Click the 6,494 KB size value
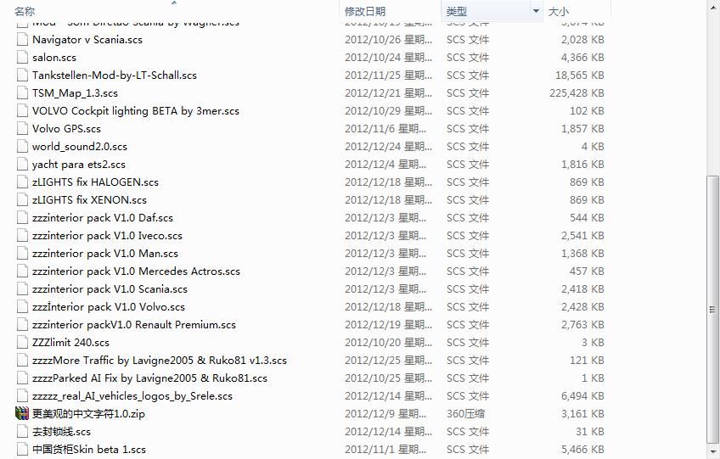720x459 pixels. coord(582,395)
